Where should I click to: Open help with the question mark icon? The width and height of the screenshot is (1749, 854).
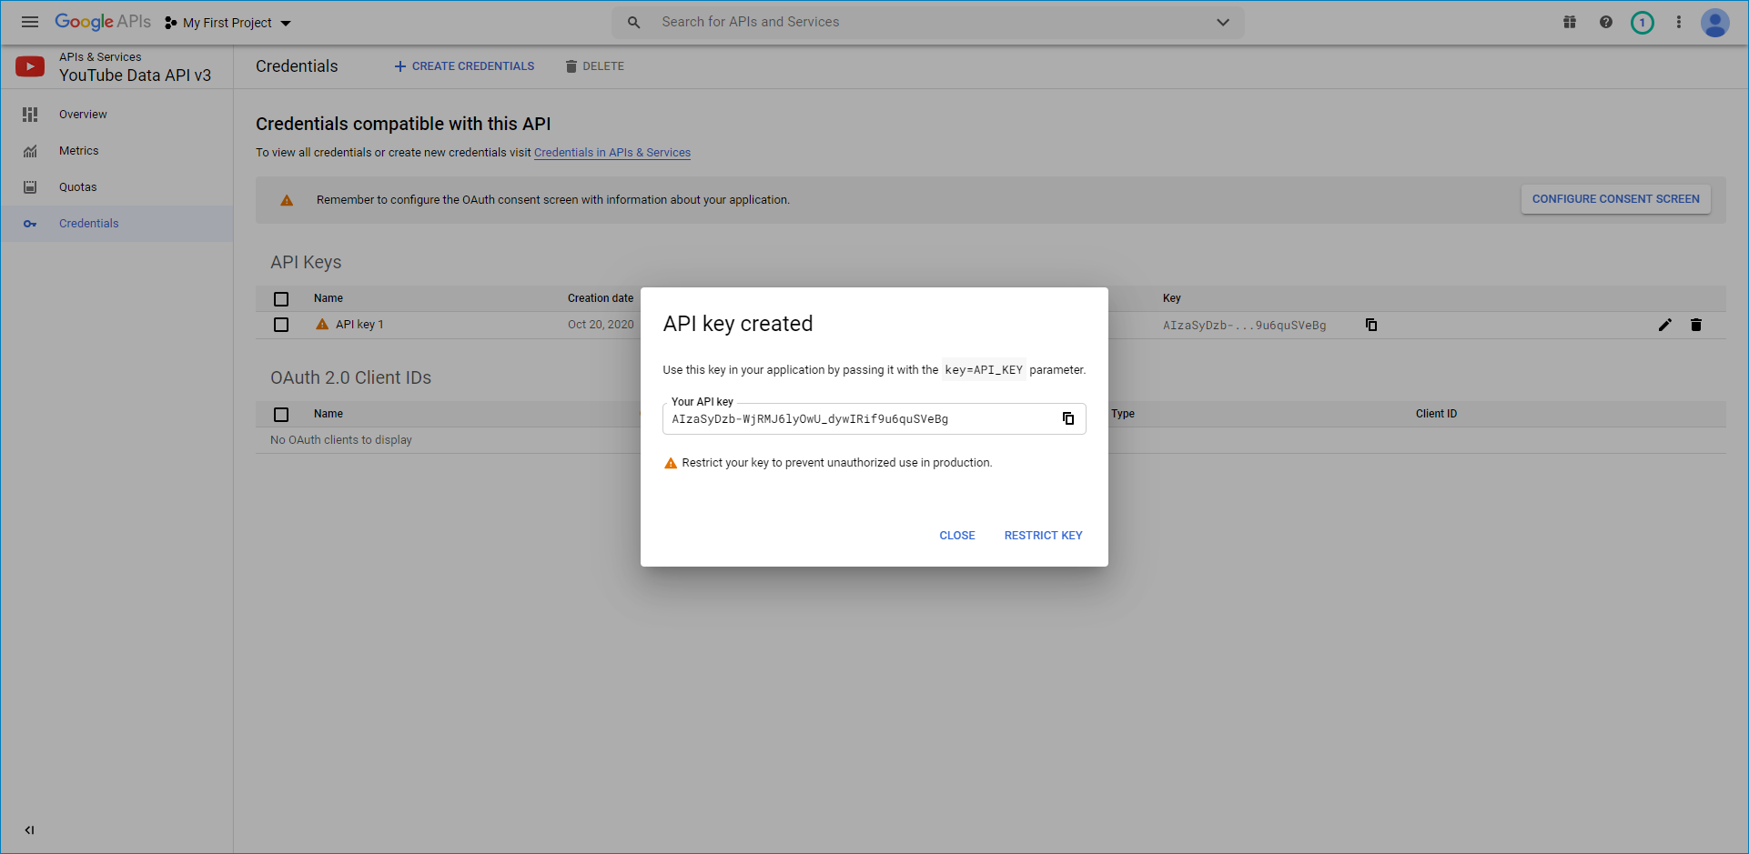coord(1606,22)
